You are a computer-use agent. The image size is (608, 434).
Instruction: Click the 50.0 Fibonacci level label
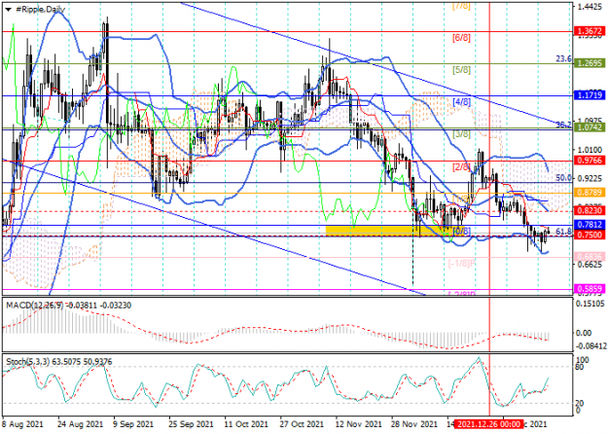[x=564, y=178]
